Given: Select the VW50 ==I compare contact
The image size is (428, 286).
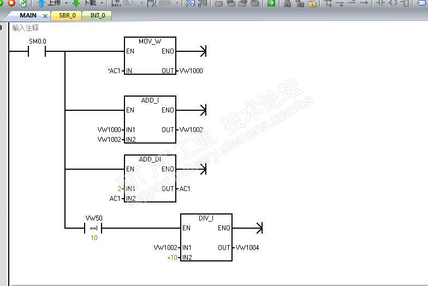Looking at the screenshot, I should pyautogui.click(x=93, y=228).
